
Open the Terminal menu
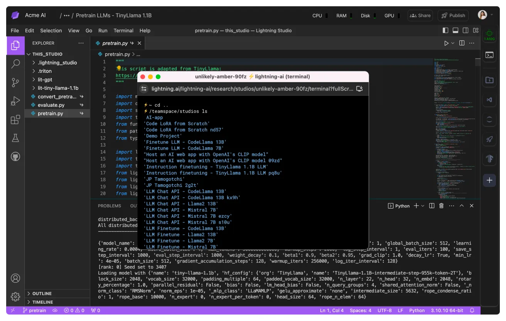(x=123, y=30)
